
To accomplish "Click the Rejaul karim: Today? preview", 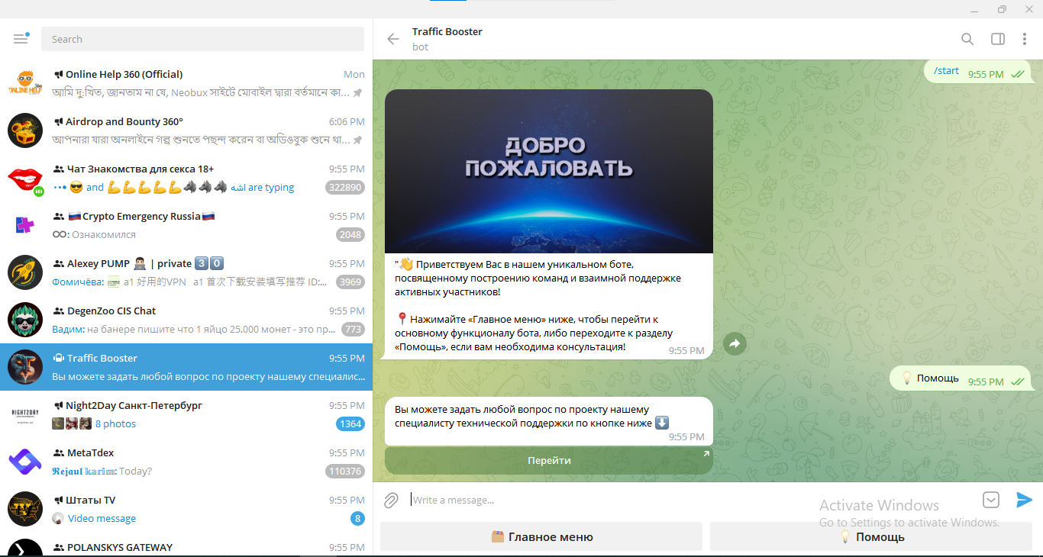I will (x=102, y=472).
